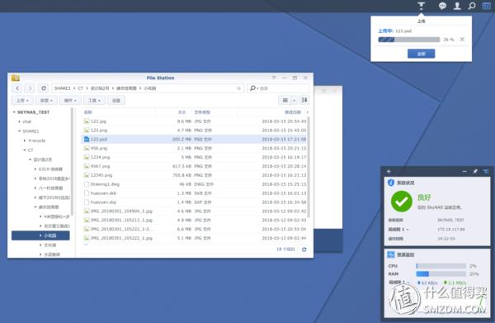Bookmark current path with star icon
495x323 pixels.
pyautogui.click(x=239, y=88)
